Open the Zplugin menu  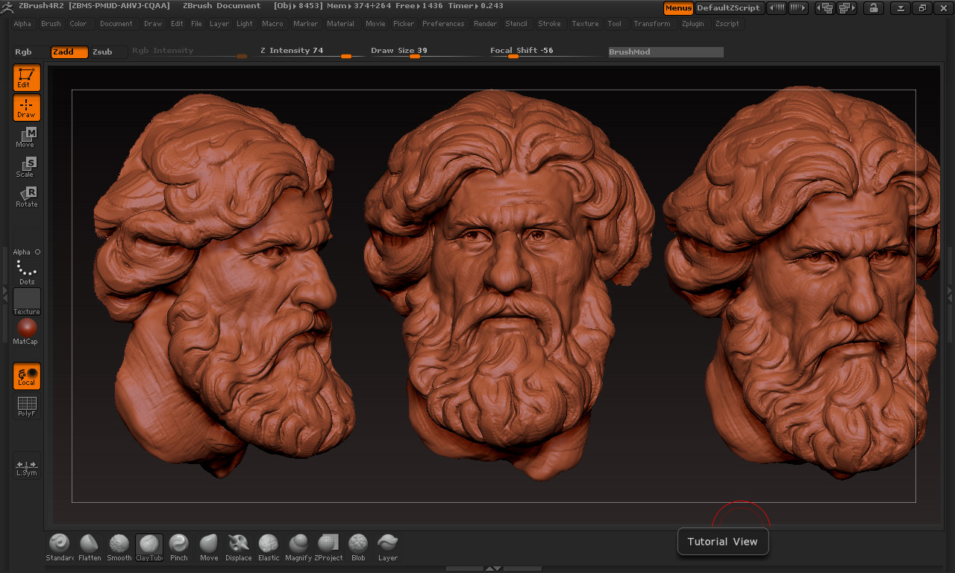point(692,24)
